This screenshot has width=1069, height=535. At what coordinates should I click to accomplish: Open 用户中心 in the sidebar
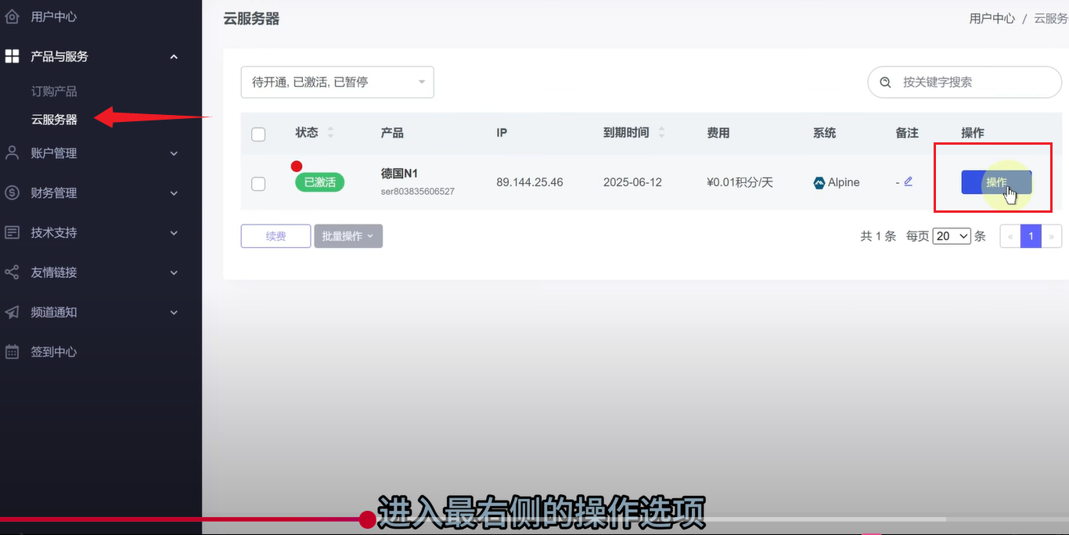54,16
